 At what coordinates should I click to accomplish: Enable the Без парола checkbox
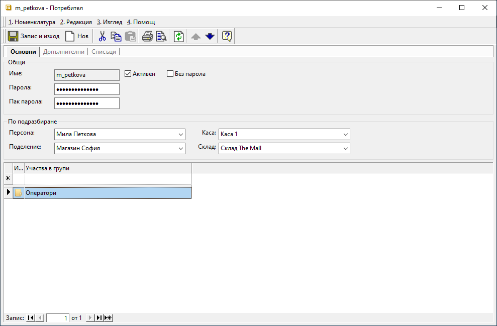tap(170, 74)
